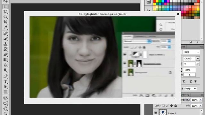Image resolution: width=205 pixels, height=115 pixels.
Task: Click the delete swatch trash icon
Action: point(197,42)
